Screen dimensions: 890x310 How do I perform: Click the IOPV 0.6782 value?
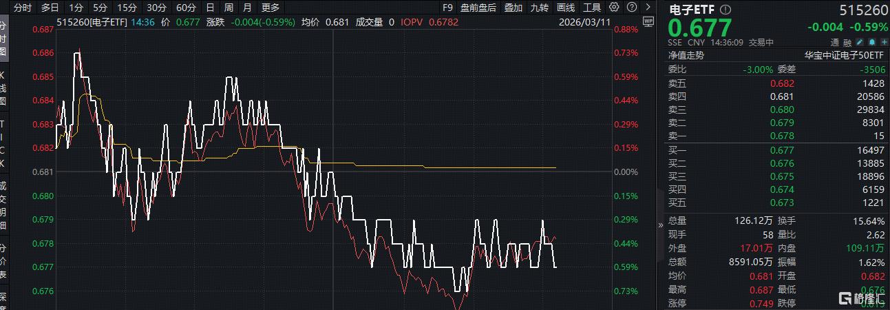(x=443, y=21)
